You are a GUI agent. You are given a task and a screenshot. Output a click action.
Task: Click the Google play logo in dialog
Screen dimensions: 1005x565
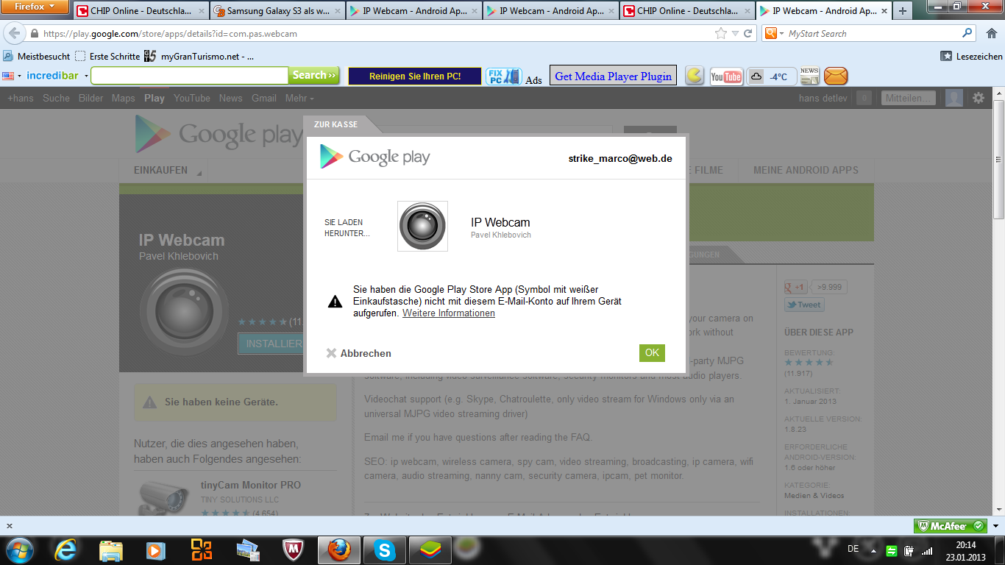click(374, 157)
